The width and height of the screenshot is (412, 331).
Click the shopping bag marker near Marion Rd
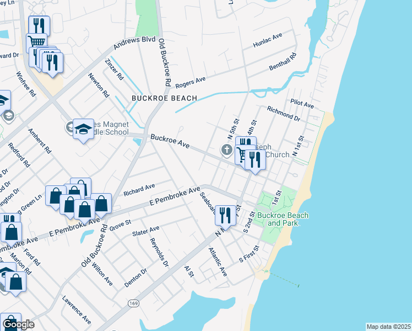(16, 281)
